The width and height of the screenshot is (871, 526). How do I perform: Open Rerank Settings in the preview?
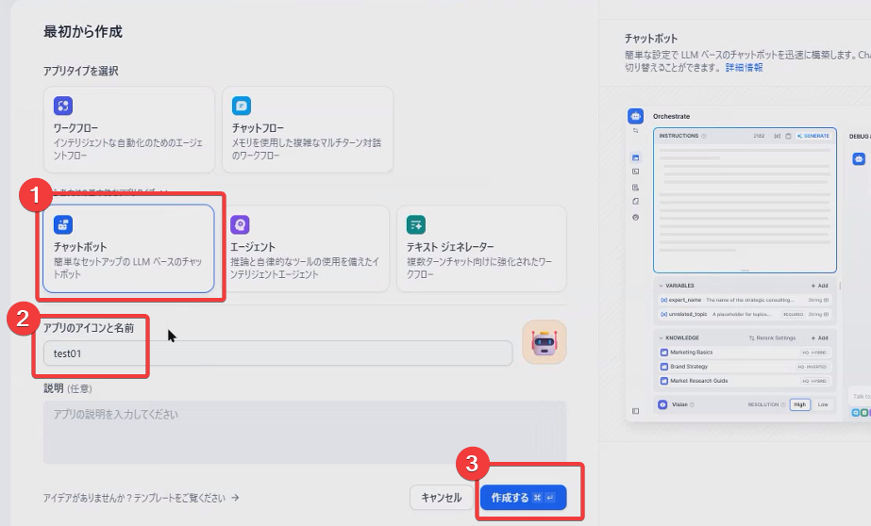click(x=771, y=337)
